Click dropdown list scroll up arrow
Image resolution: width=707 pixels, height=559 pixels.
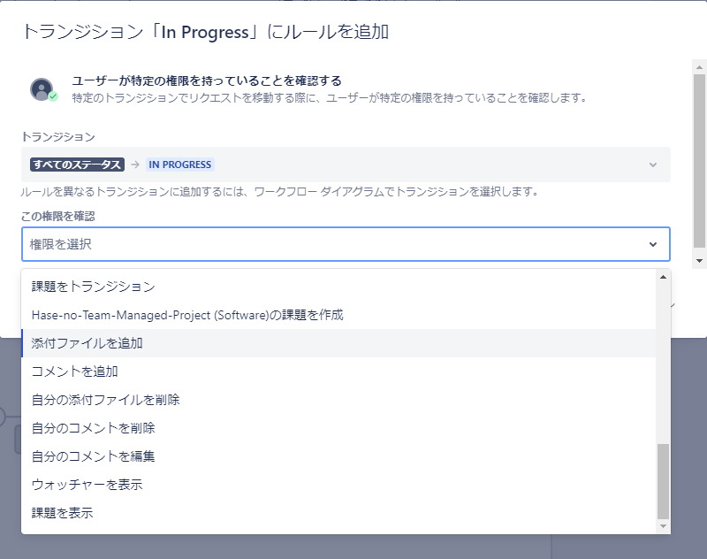[x=663, y=277]
